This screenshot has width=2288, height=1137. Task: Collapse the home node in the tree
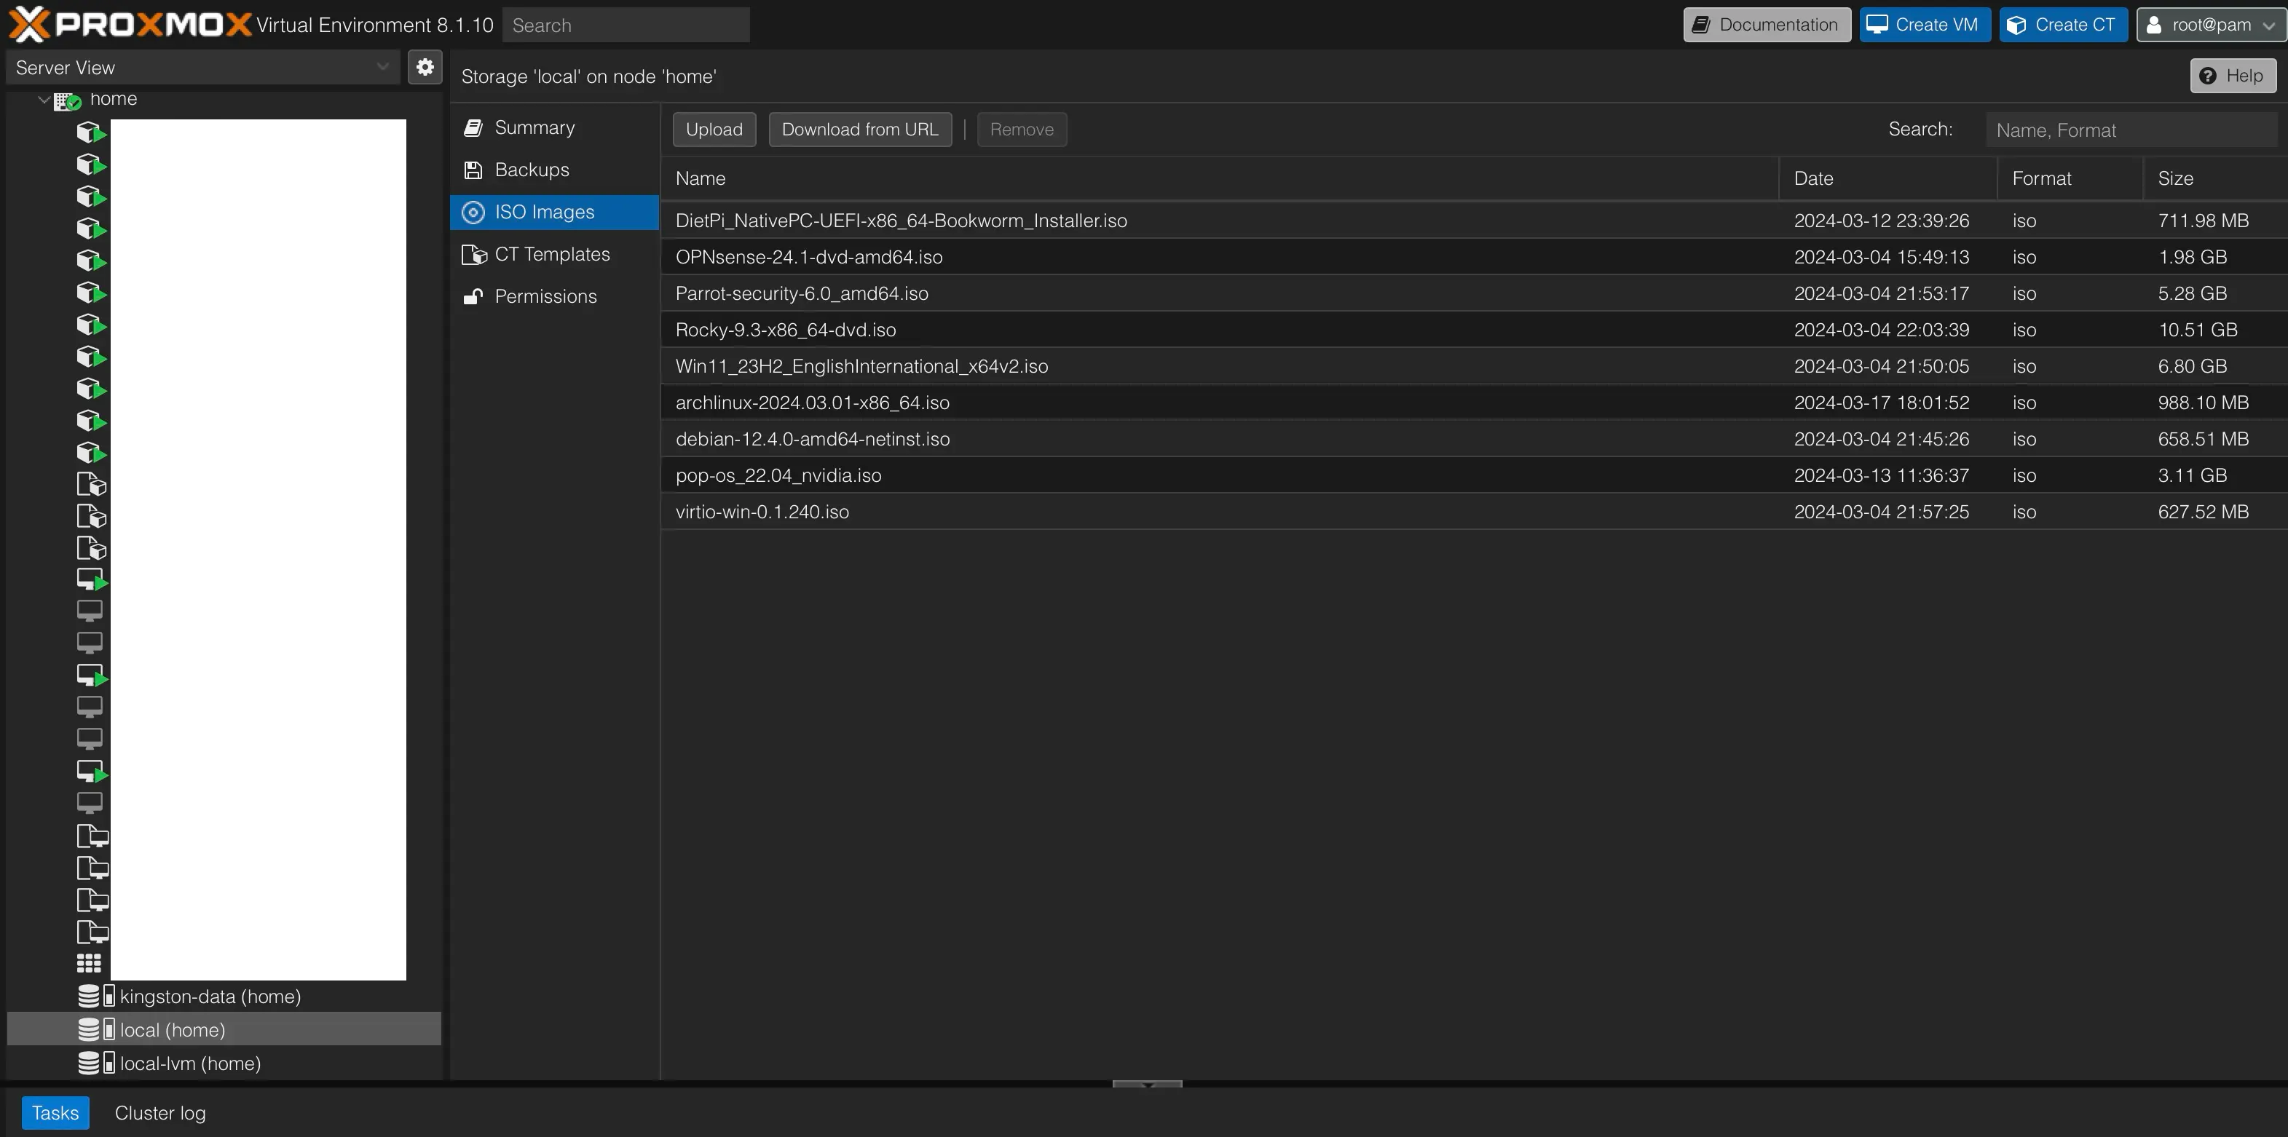click(44, 100)
